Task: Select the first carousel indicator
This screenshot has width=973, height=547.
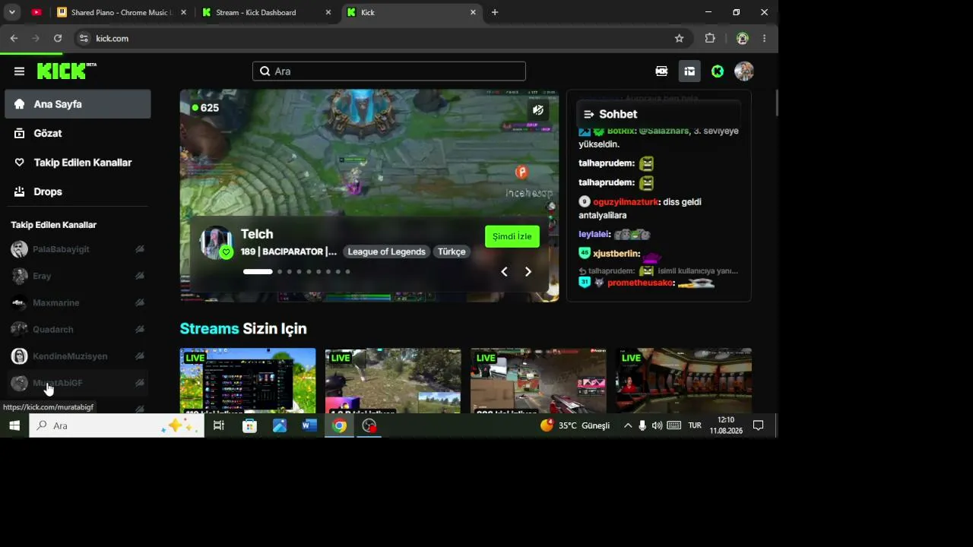Action: click(x=258, y=271)
